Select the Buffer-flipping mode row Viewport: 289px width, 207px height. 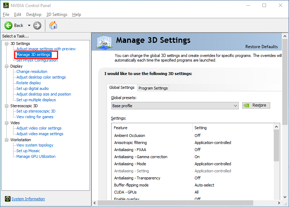coord(192,185)
